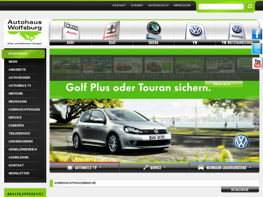Select the third promo thumbnail with red car
Viewport: 263px width, 197px height.
[128, 65]
